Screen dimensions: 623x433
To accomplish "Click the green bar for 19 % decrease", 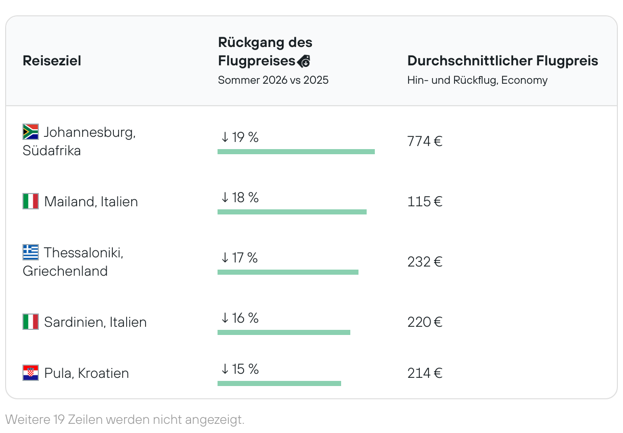I will [296, 152].
